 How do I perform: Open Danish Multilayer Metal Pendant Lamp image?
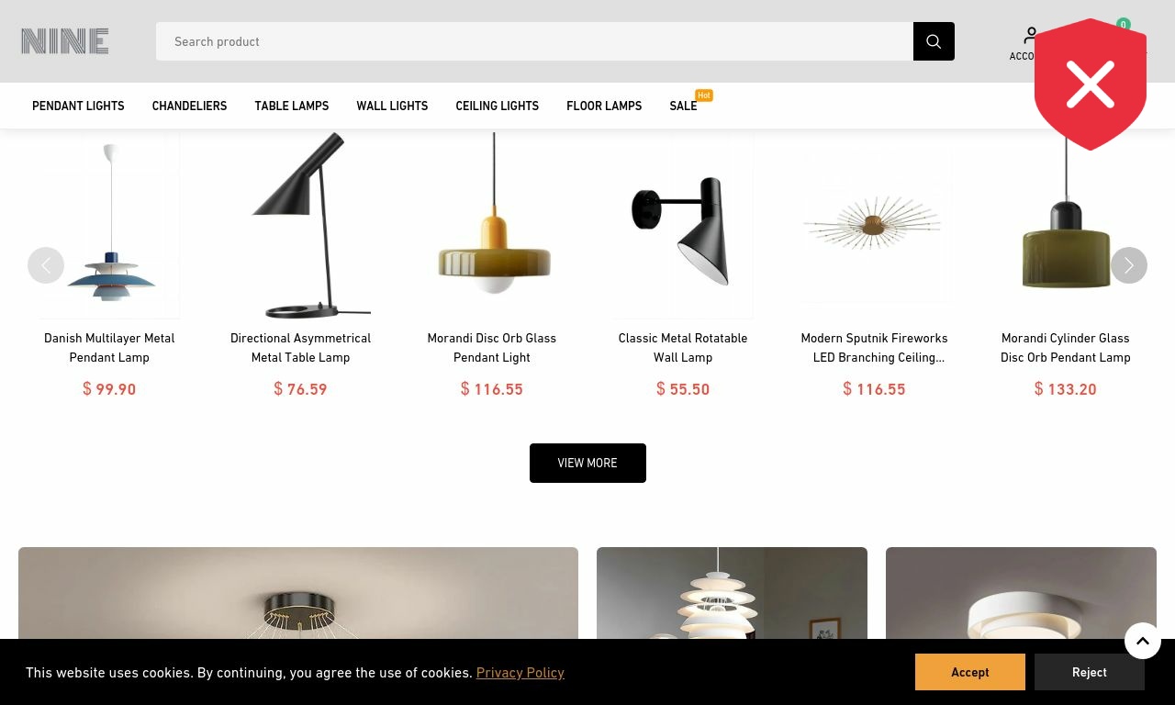(x=109, y=225)
